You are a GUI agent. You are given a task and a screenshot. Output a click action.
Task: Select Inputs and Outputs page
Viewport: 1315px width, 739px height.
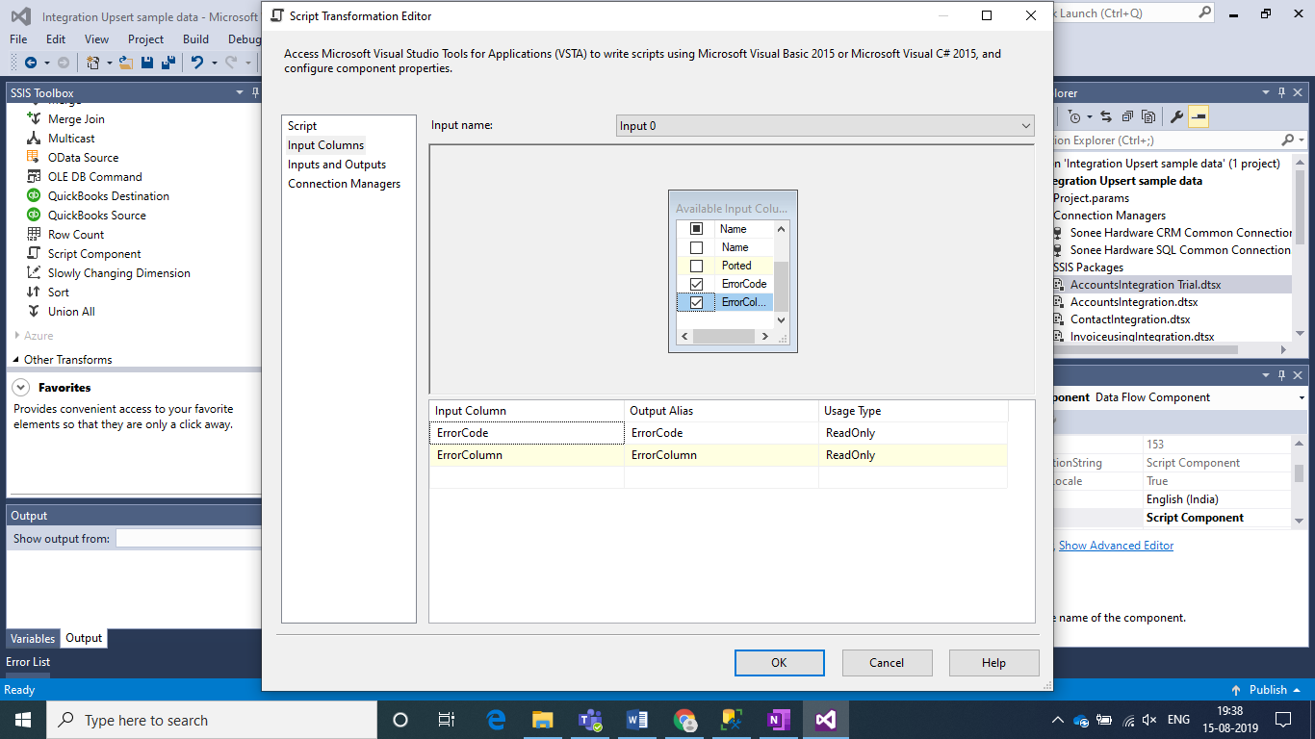pyautogui.click(x=337, y=165)
